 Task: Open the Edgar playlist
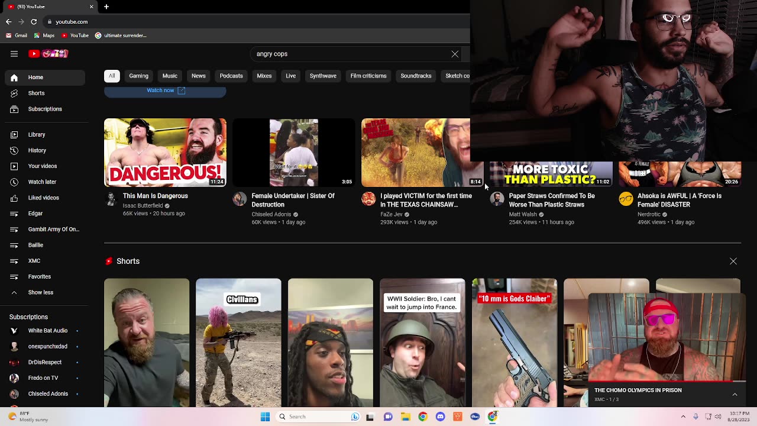tap(45, 214)
